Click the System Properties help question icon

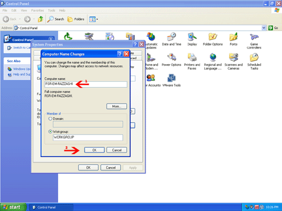135,44
